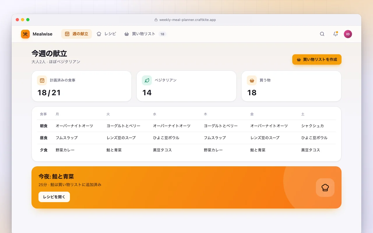This screenshot has width=373, height=233.
Task: Click the 夕食 row label
Action: tap(44, 150)
